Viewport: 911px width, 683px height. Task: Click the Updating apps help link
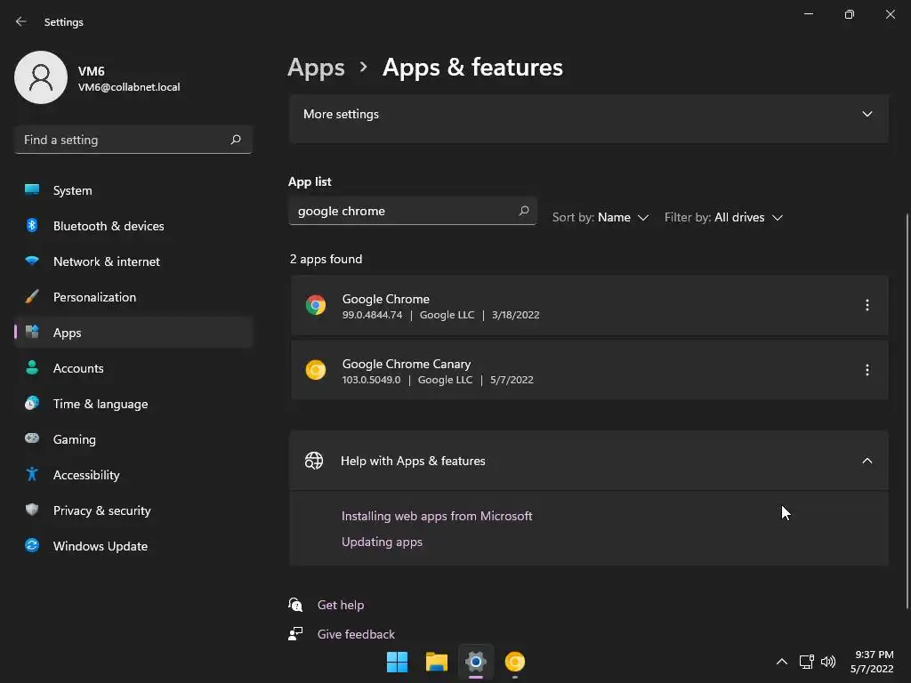point(382,542)
